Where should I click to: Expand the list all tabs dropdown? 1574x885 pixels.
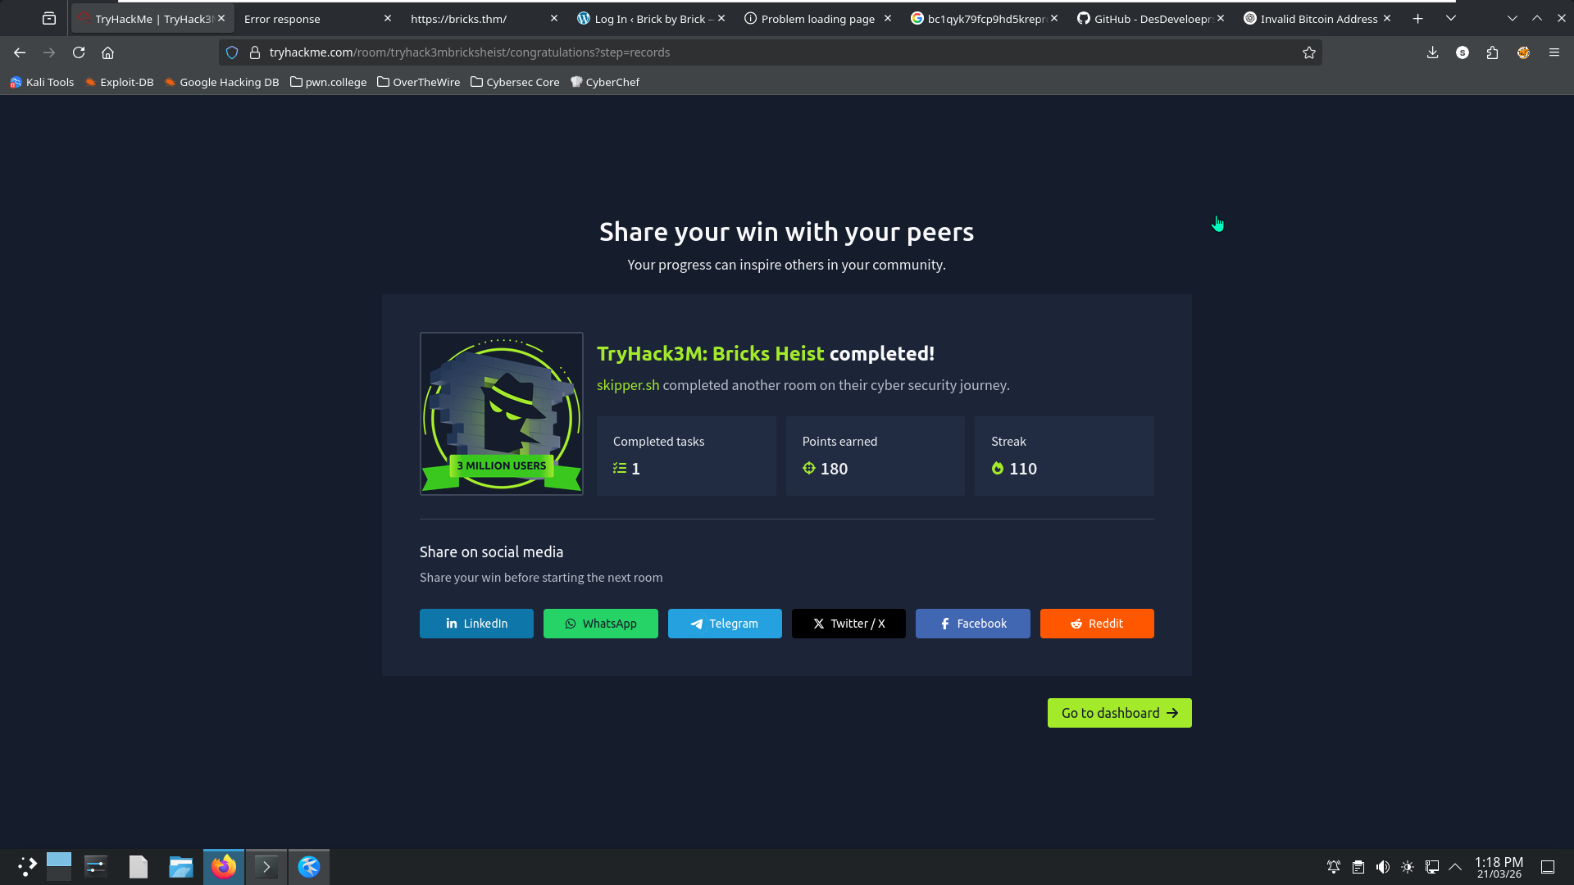pos(1451,18)
